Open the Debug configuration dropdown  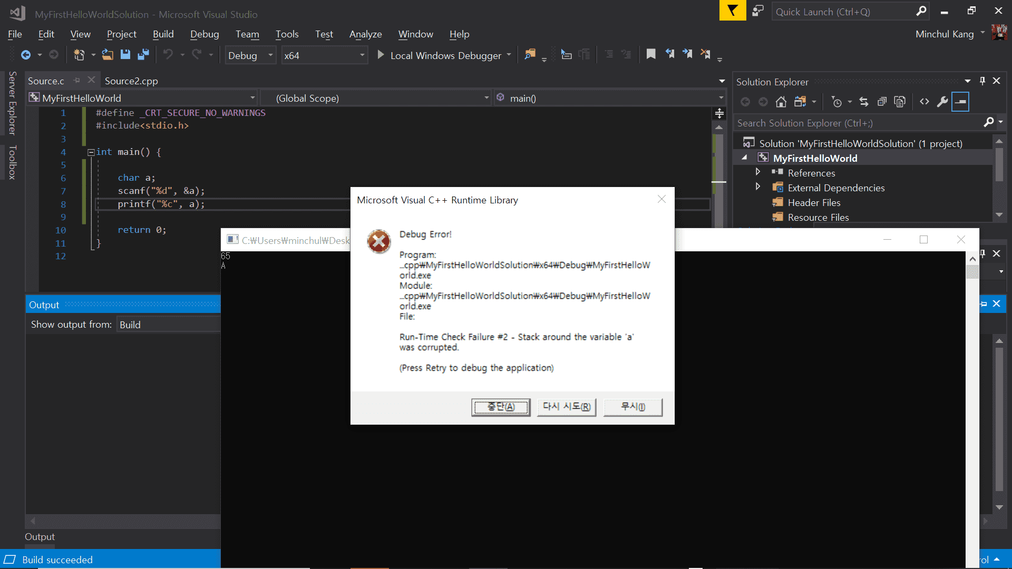pos(270,55)
